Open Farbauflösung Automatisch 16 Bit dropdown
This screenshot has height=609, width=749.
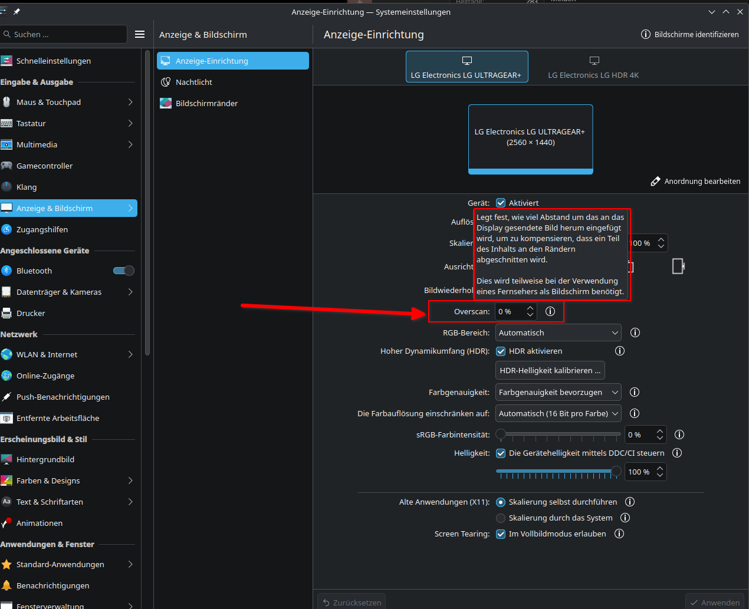558,413
